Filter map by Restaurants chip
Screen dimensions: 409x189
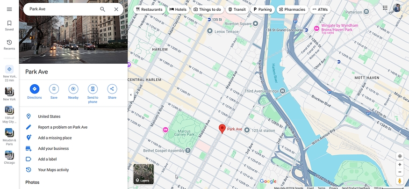149,9
